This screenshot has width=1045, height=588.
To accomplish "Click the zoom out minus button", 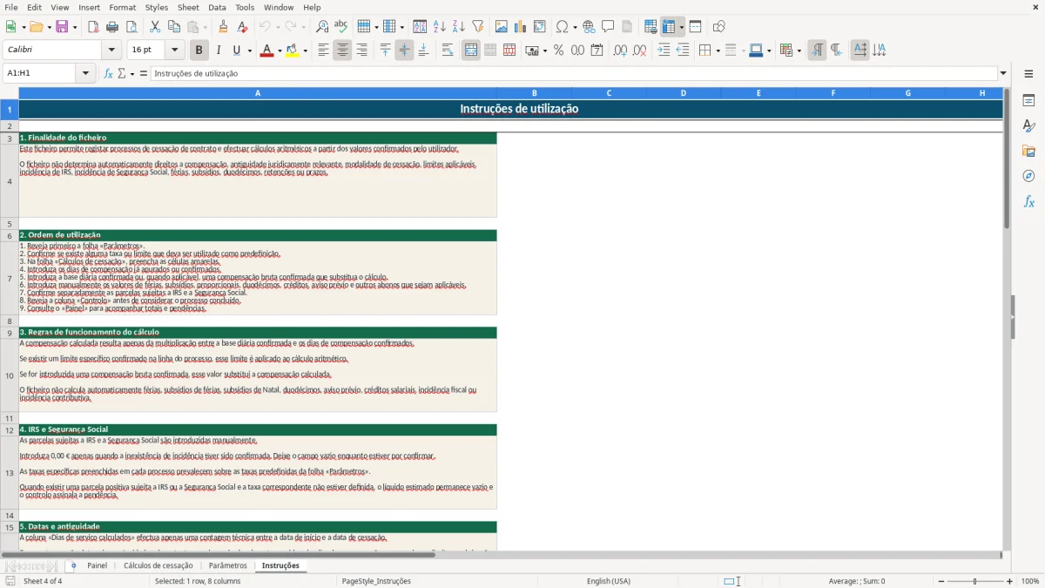I will coord(941,581).
